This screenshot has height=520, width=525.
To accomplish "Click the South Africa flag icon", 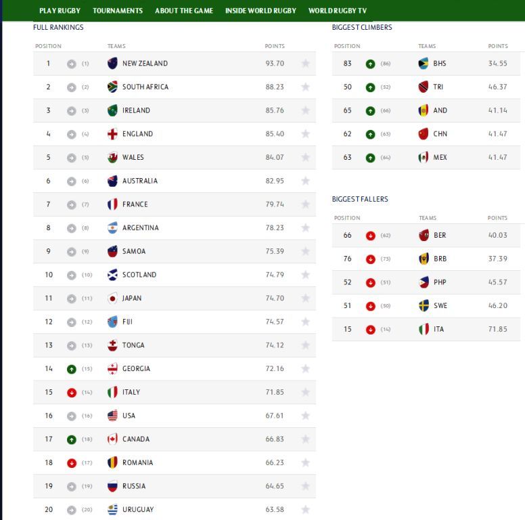I will (x=112, y=87).
